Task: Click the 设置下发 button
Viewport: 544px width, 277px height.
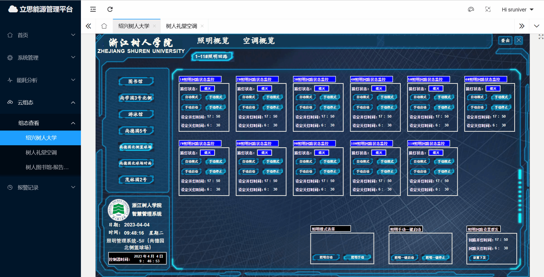Action: [479, 258]
